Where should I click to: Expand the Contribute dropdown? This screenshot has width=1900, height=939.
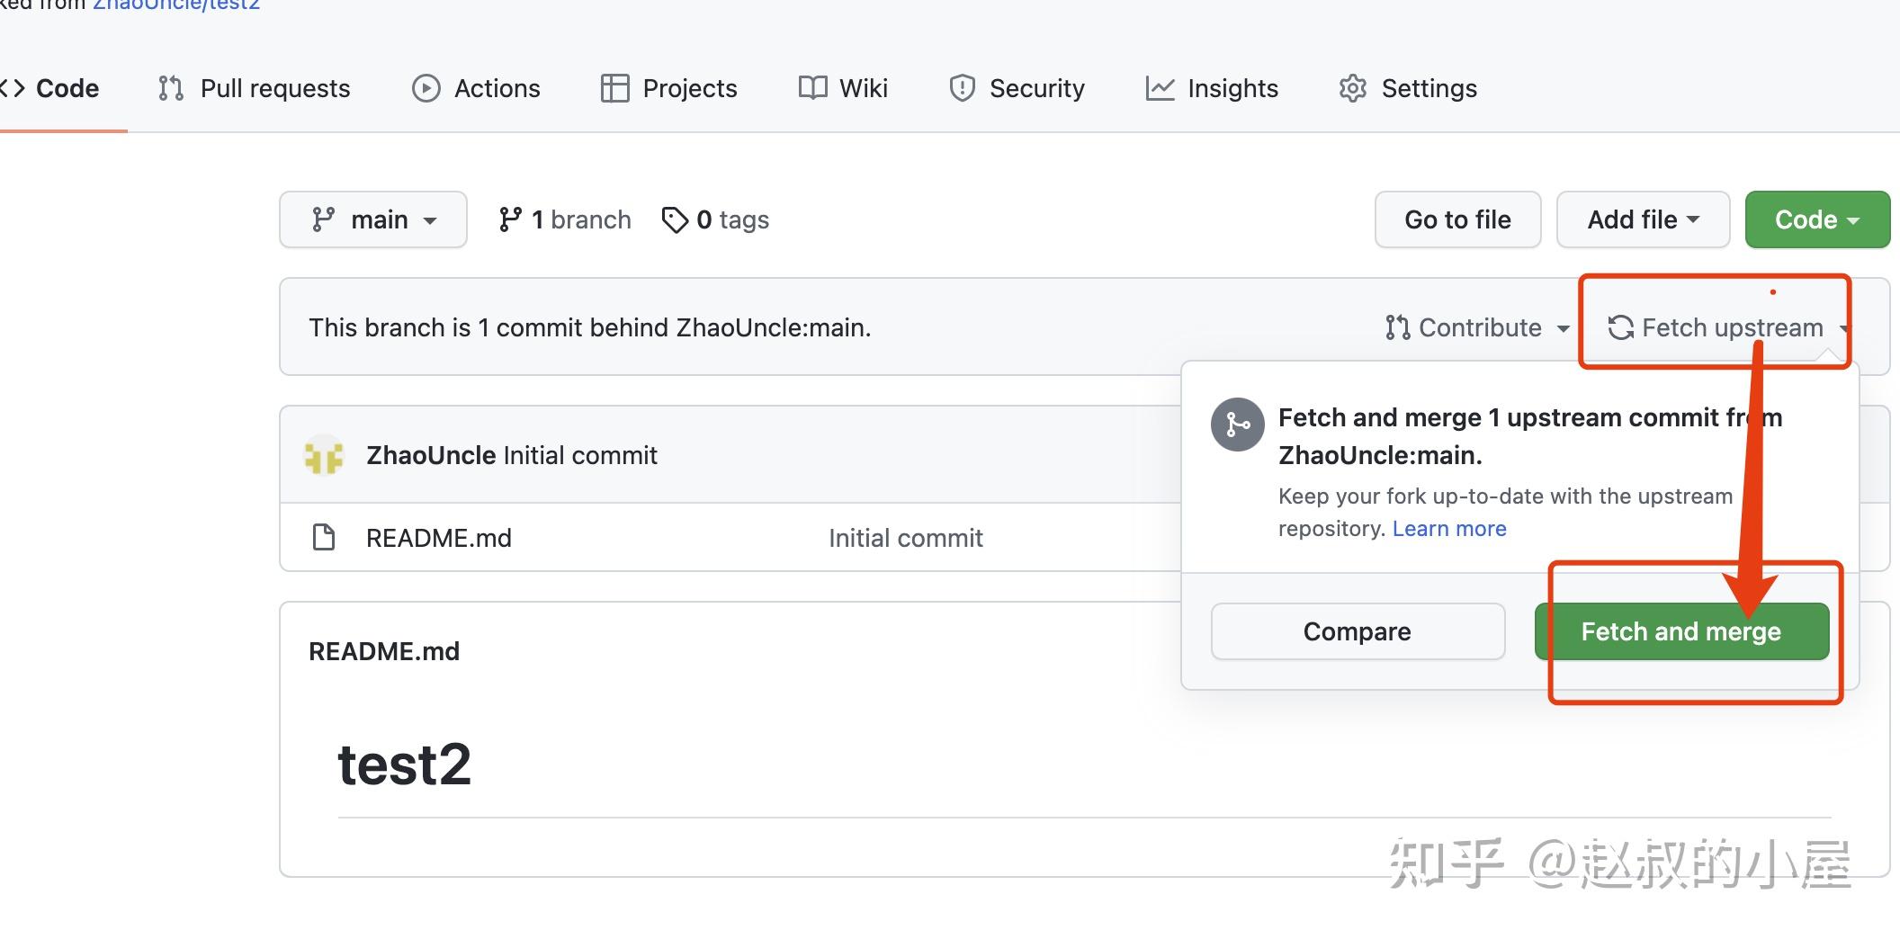click(1478, 327)
